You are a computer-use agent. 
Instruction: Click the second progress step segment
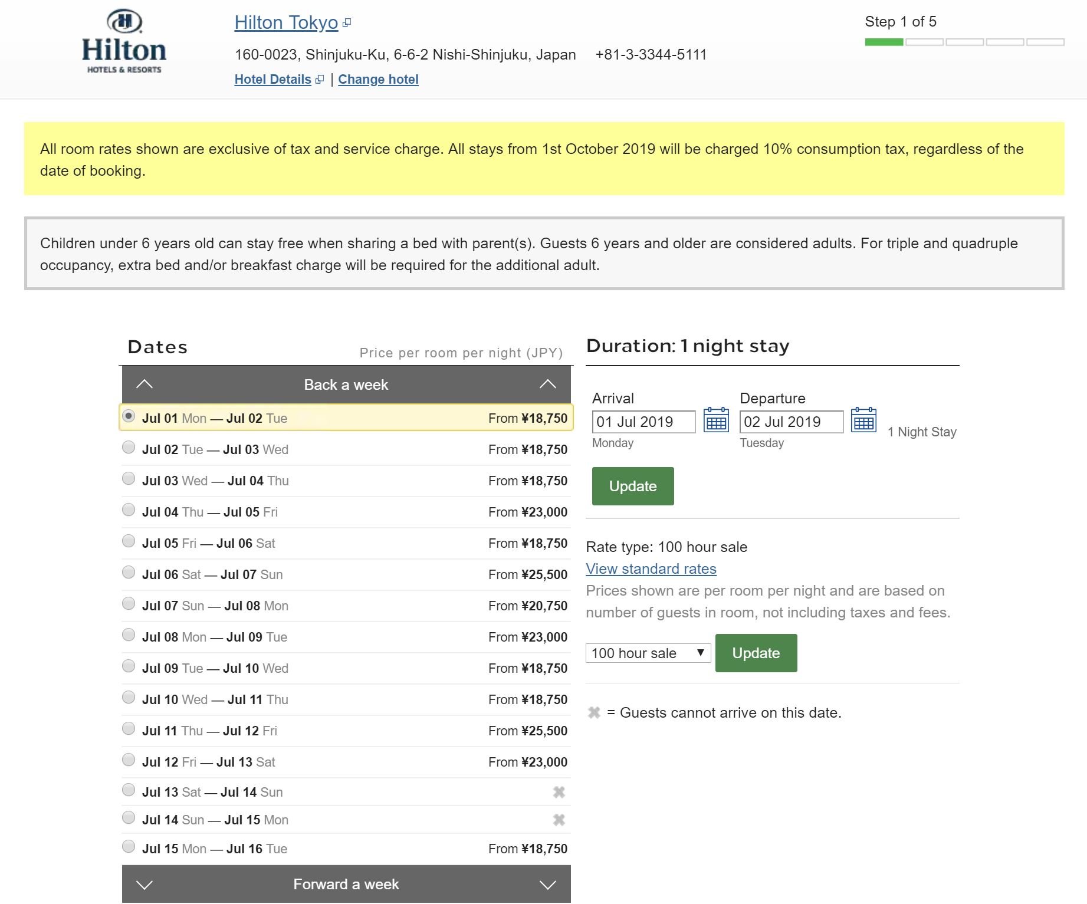point(924,42)
